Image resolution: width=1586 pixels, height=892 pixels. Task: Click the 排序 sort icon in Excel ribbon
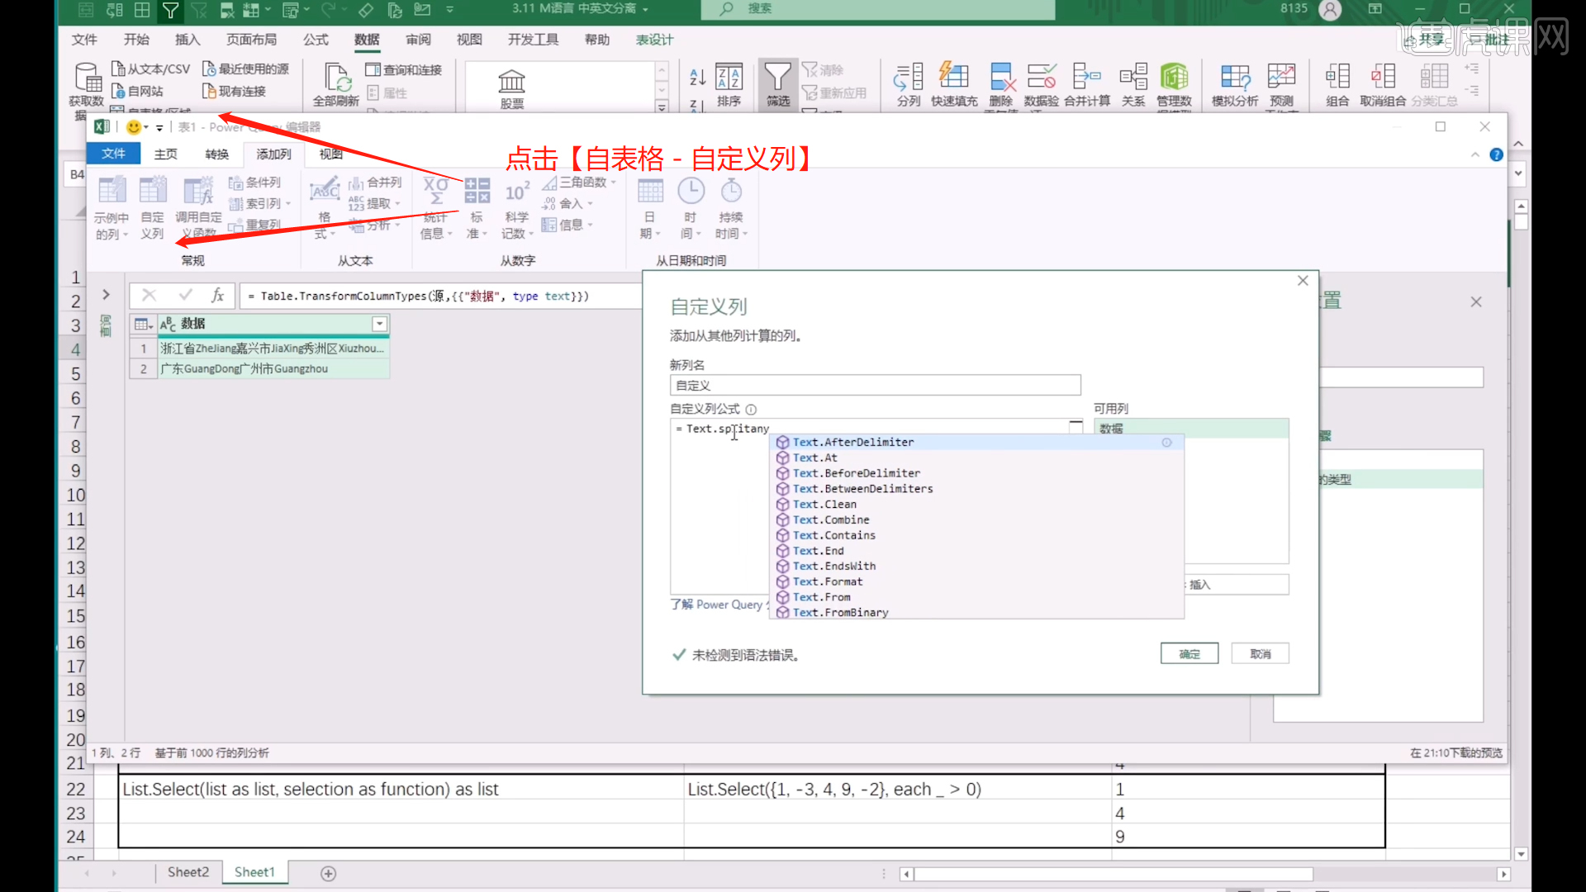[x=729, y=78]
